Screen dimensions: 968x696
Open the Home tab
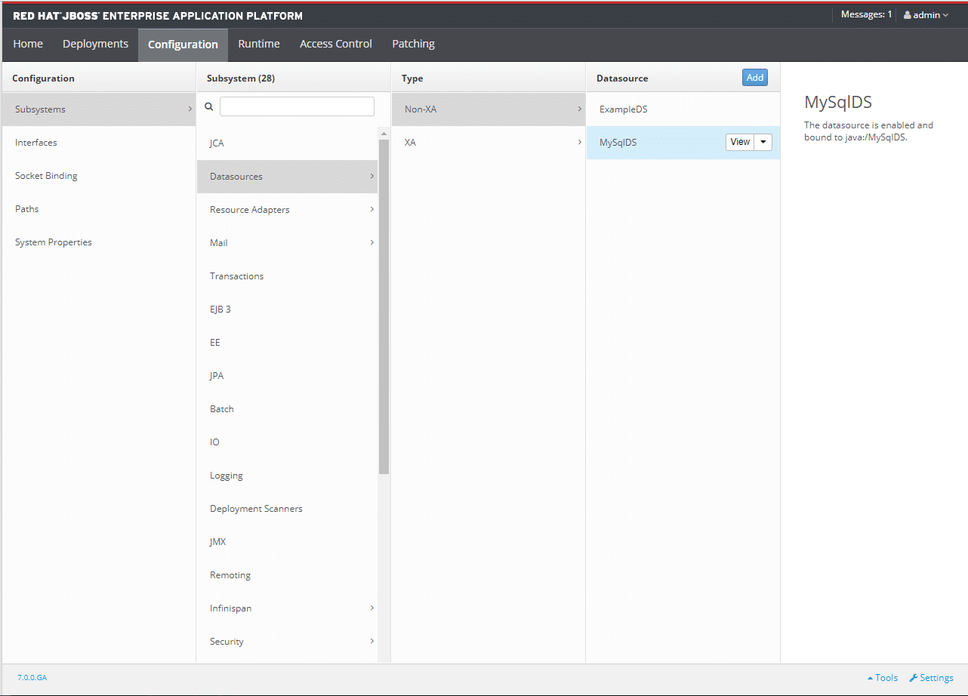tap(28, 44)
